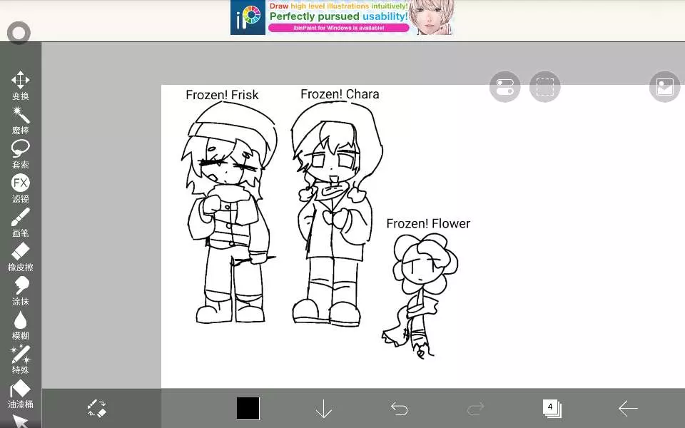Select the Eraser (橡皮擦) tool

[x=21, y=258]
